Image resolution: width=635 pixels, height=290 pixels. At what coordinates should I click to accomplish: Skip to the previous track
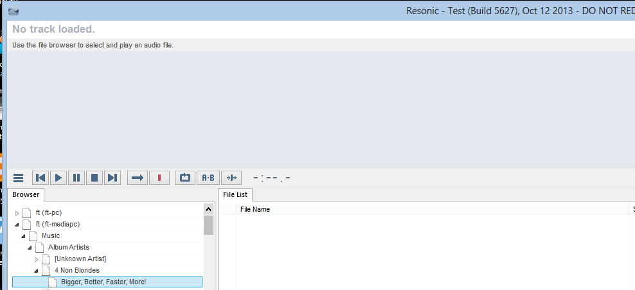point(40,178)
